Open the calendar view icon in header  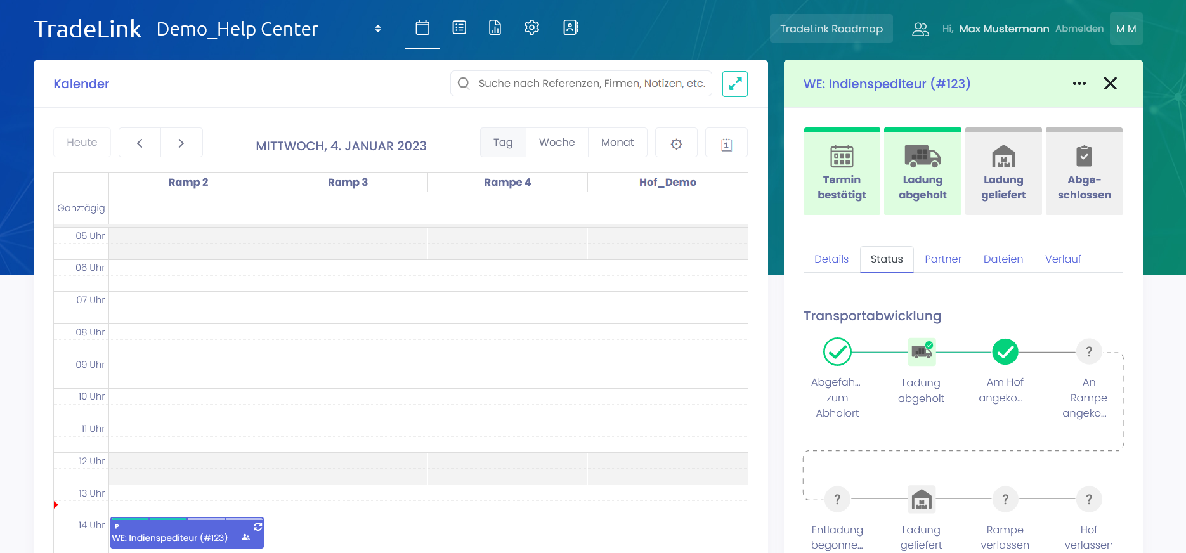(422, 28)
